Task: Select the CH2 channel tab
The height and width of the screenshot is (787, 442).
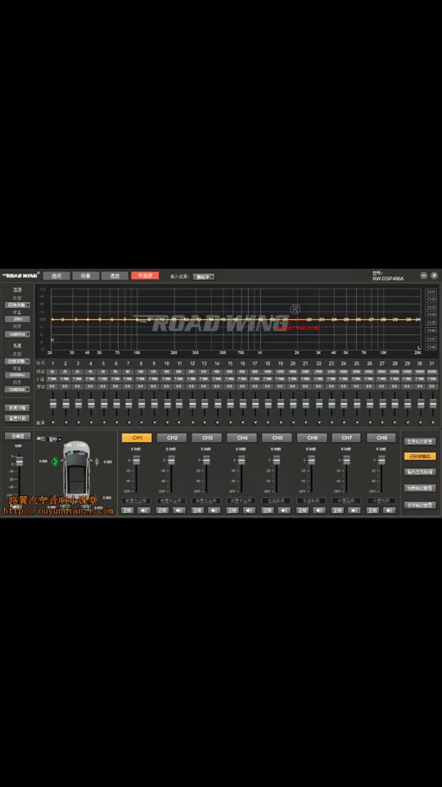Action: (x=172, y=438)
